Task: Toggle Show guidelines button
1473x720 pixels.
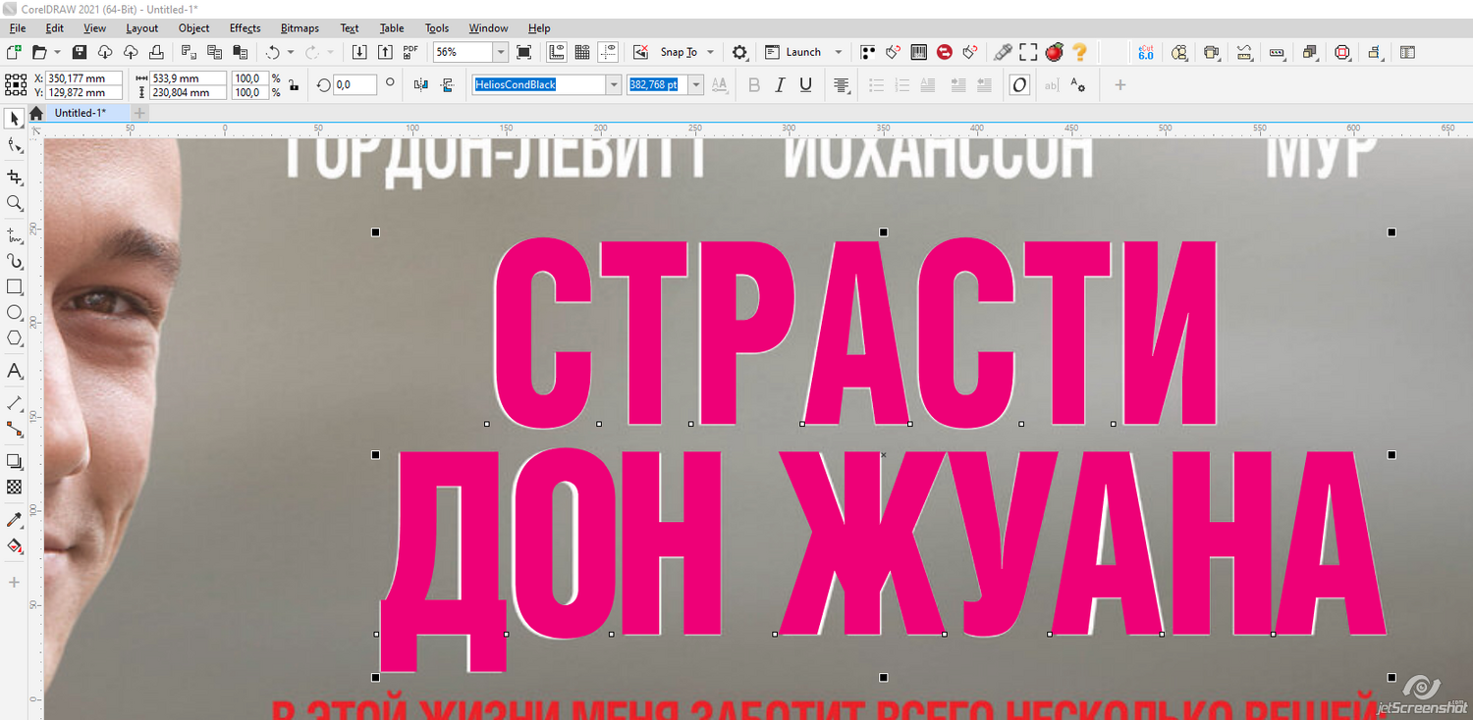Action: (x=608, y=52)
